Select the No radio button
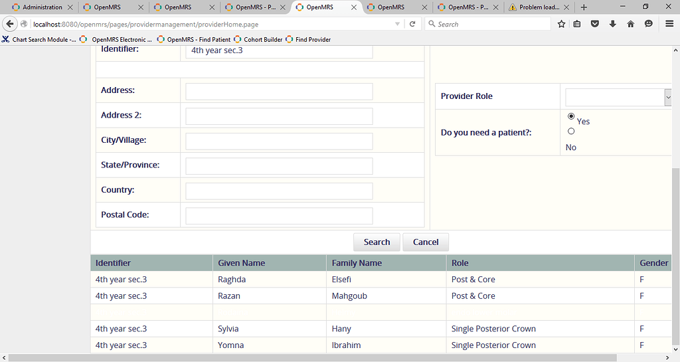Viewport: 680px width, 362px height. click(x=571, y=132)
